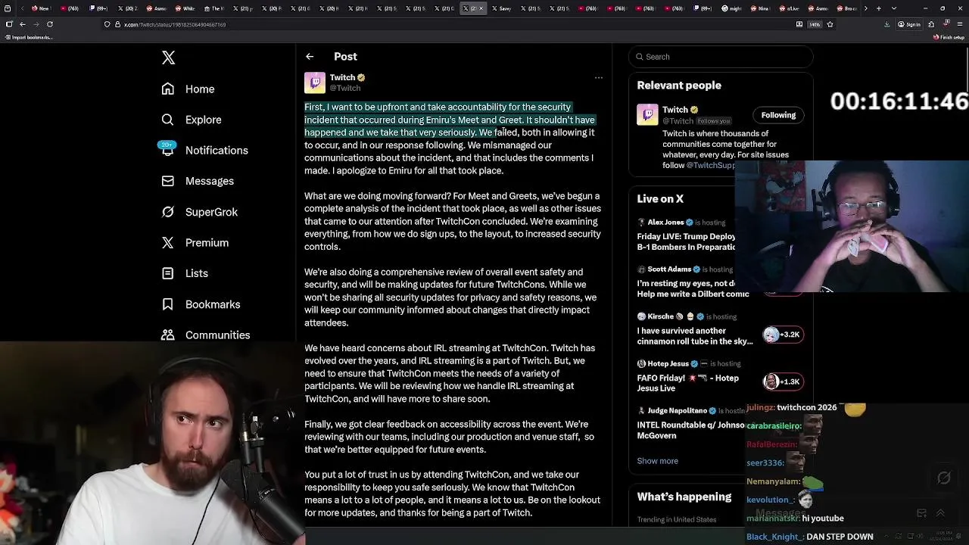
Task: Click the shield tracking protection icon
Action: coord(107,24)
